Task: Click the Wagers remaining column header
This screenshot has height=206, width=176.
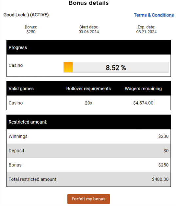Action: click(x=143, y=89)
